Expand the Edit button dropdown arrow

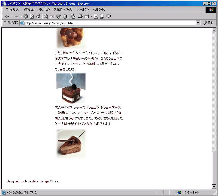coord(91,16)
